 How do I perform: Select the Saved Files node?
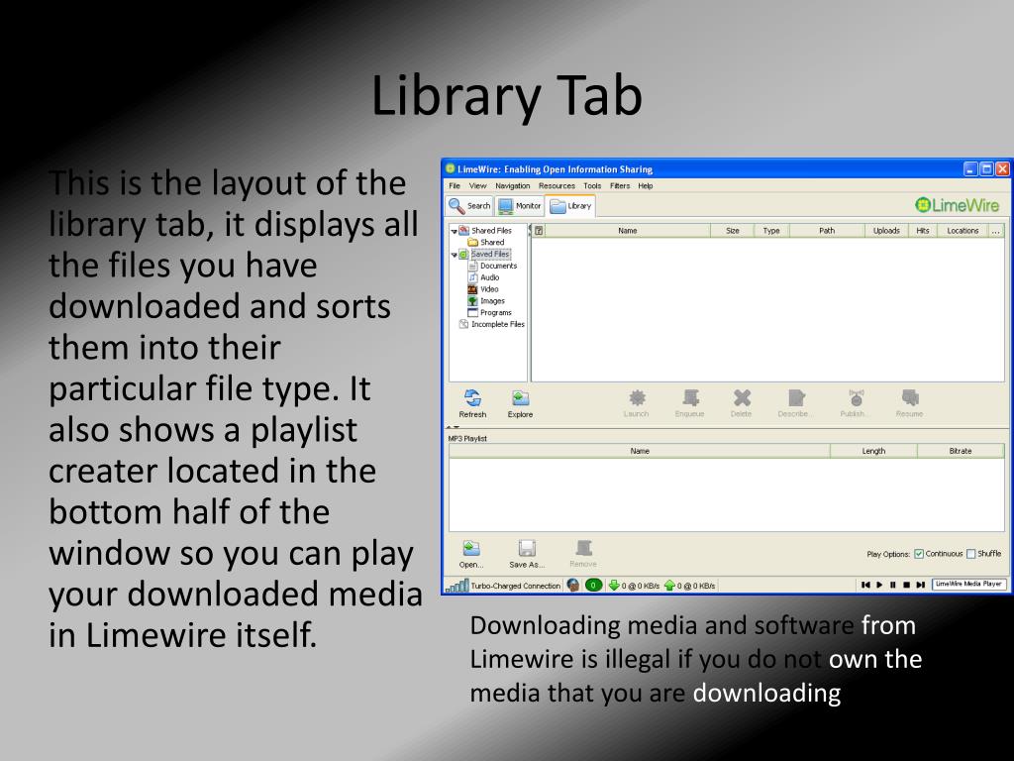point(485,255)
